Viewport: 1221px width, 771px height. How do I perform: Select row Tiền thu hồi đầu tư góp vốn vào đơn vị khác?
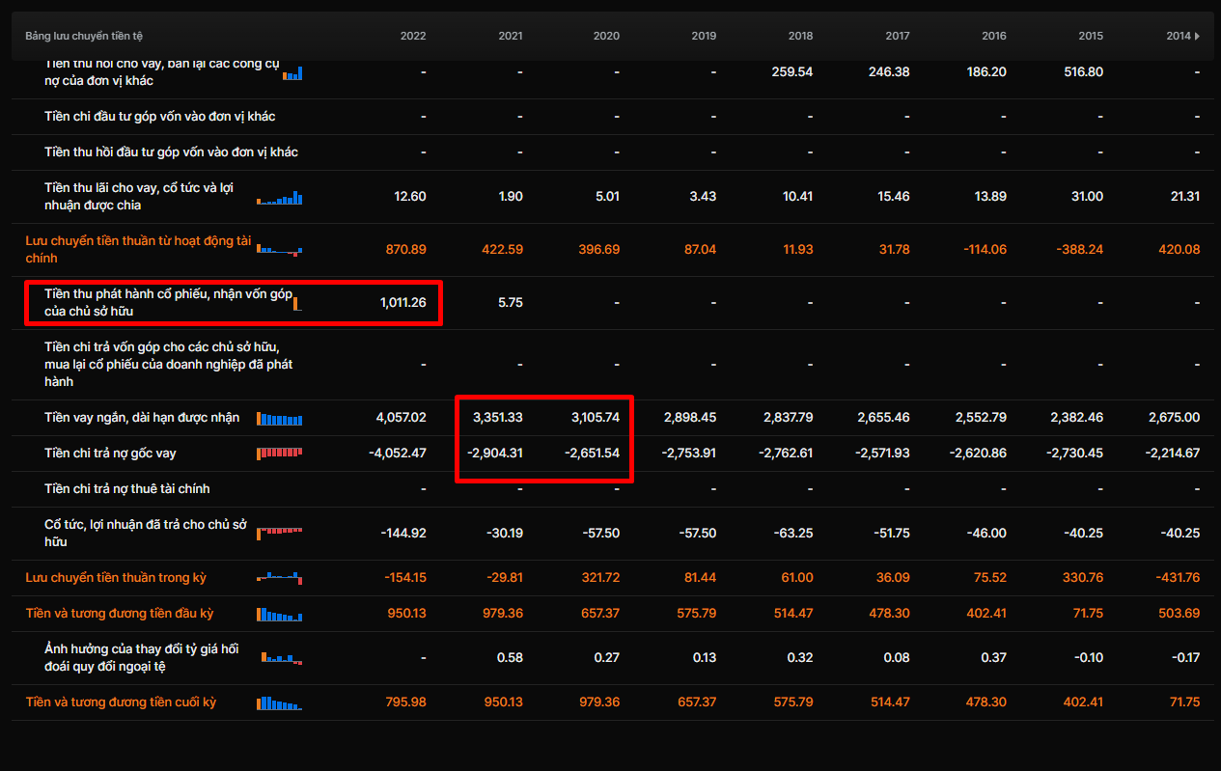pos(613,152)
